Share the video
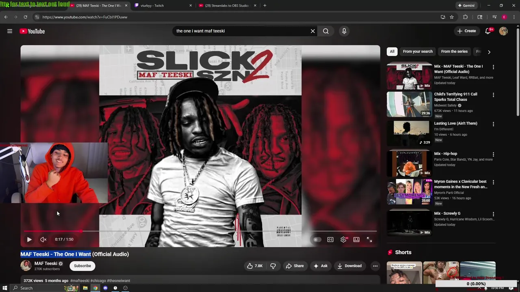This screenshot has height=292, width=520. (x=295, y=266)
